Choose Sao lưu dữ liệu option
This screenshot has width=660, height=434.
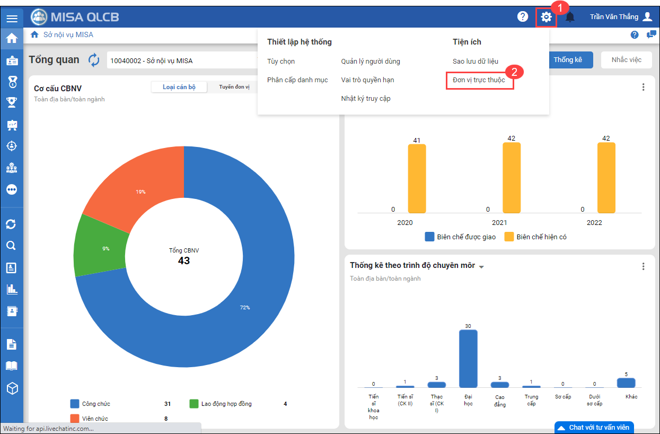tap(475, 62)
